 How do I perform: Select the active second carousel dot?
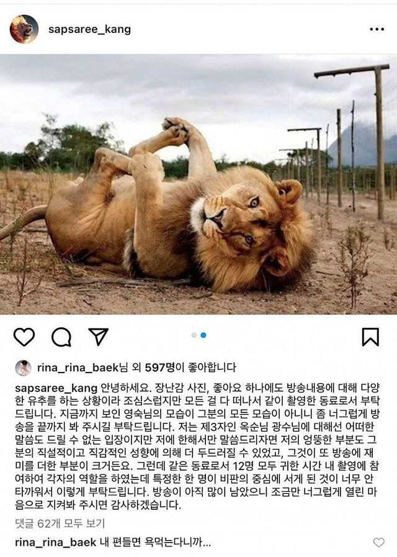pyautogui.click(x=203, y=335)
